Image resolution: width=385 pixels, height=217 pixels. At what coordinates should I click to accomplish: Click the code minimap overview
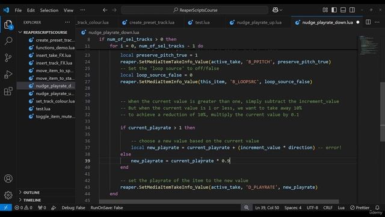(x=368, y=46)
